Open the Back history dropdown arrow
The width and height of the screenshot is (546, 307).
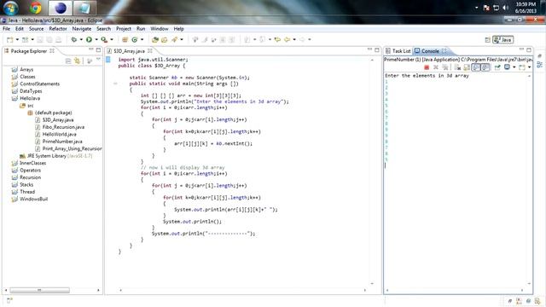click(294, 40)
